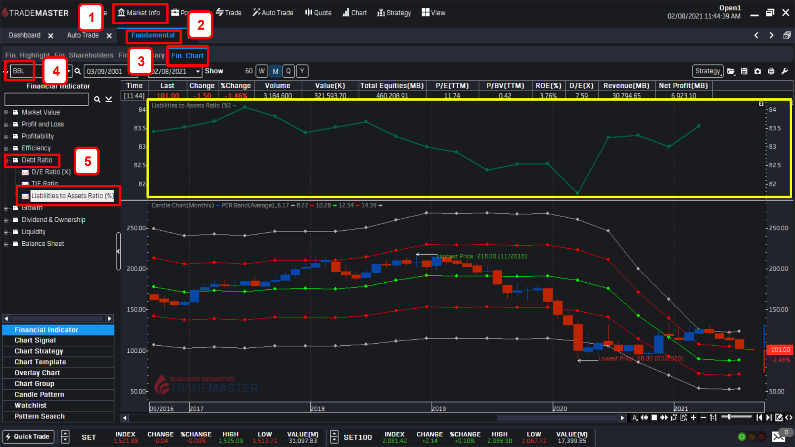Click the orange refresh status icon

click(752, 437)
